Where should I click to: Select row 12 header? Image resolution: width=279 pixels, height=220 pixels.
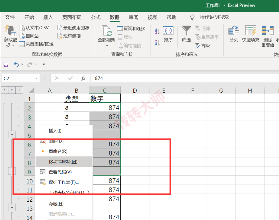[x=29, y=199]
